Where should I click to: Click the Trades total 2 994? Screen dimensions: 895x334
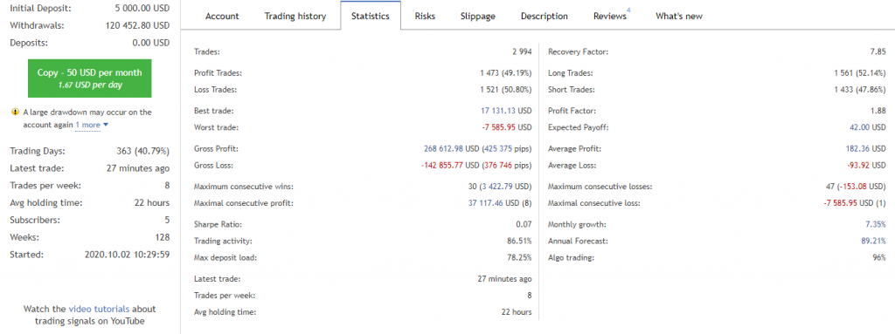click(522, 51)
